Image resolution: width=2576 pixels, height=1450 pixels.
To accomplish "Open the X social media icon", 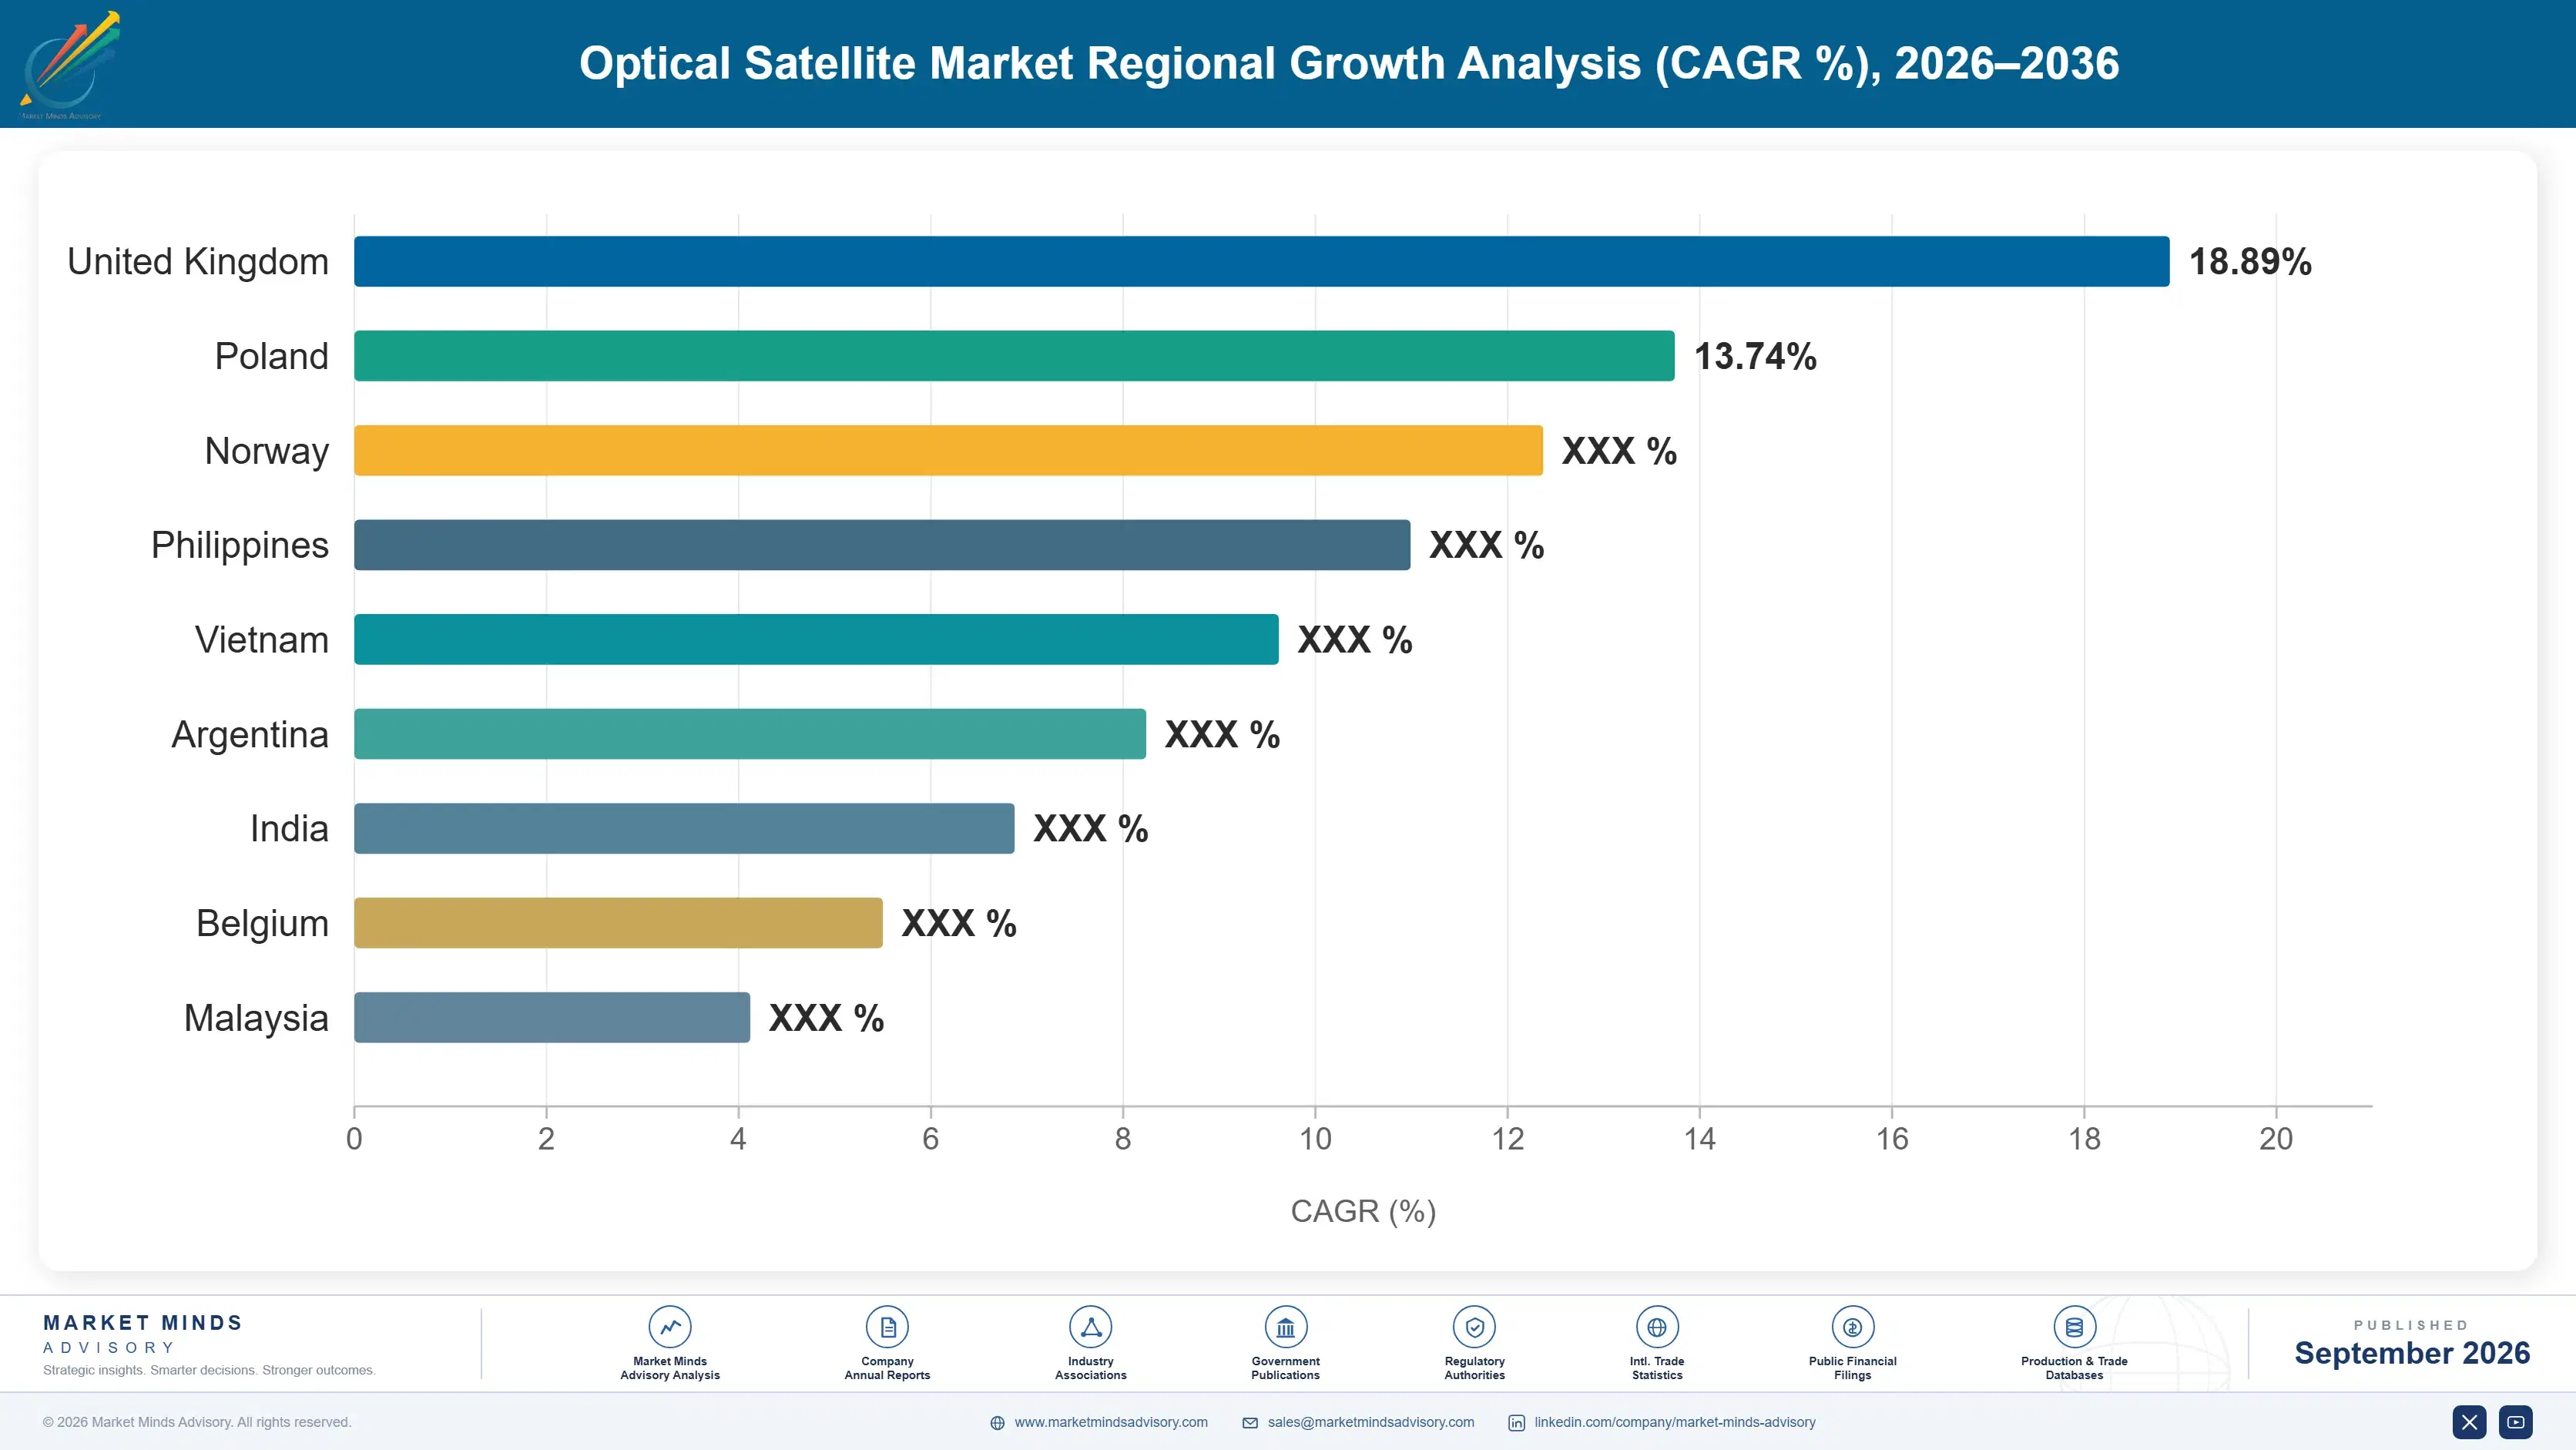I will (x=2469, y=1422).
